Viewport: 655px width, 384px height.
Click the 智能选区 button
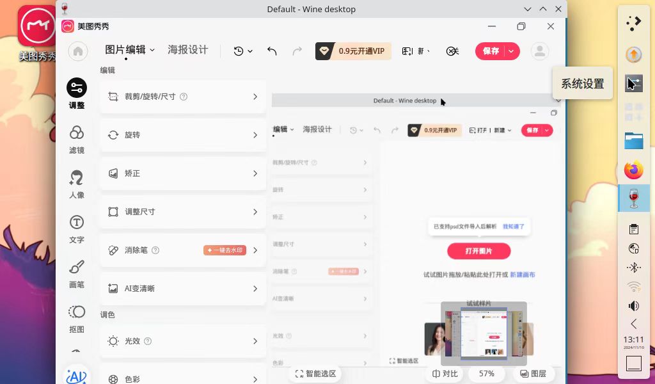click(x=316, y=374)
